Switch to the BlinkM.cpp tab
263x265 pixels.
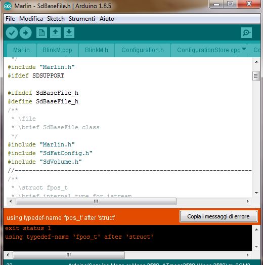point(57,50)
